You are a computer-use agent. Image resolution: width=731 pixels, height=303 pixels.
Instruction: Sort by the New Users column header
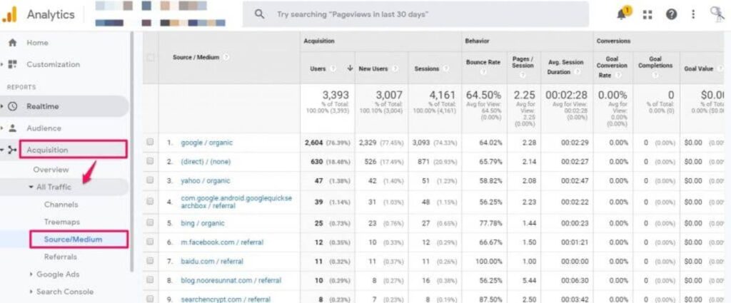373,69
